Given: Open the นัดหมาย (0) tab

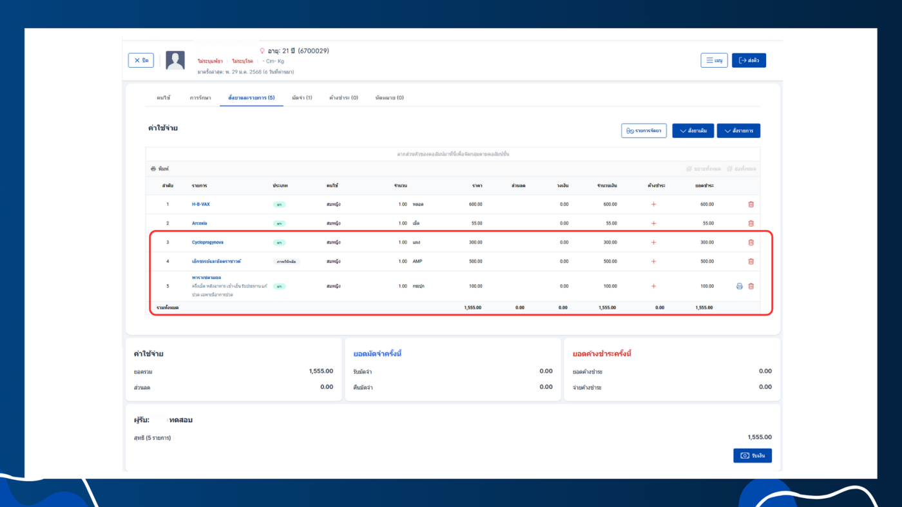Looking at the screenshot, I should click(x=389, y=98).
